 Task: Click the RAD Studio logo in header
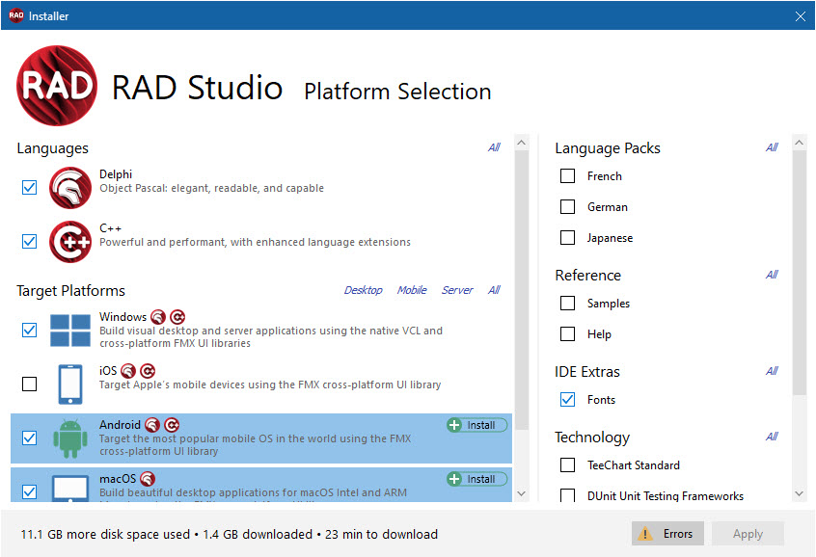point(57,86)
